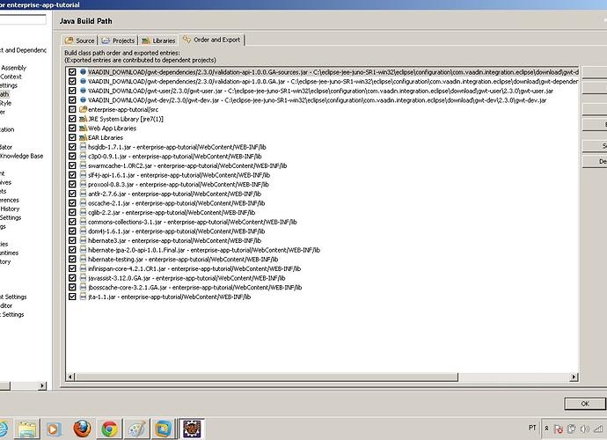The width and height of the screenshot is (607, 440).
Task: Select History item in sidebar tree
Action: coord(10,209)
